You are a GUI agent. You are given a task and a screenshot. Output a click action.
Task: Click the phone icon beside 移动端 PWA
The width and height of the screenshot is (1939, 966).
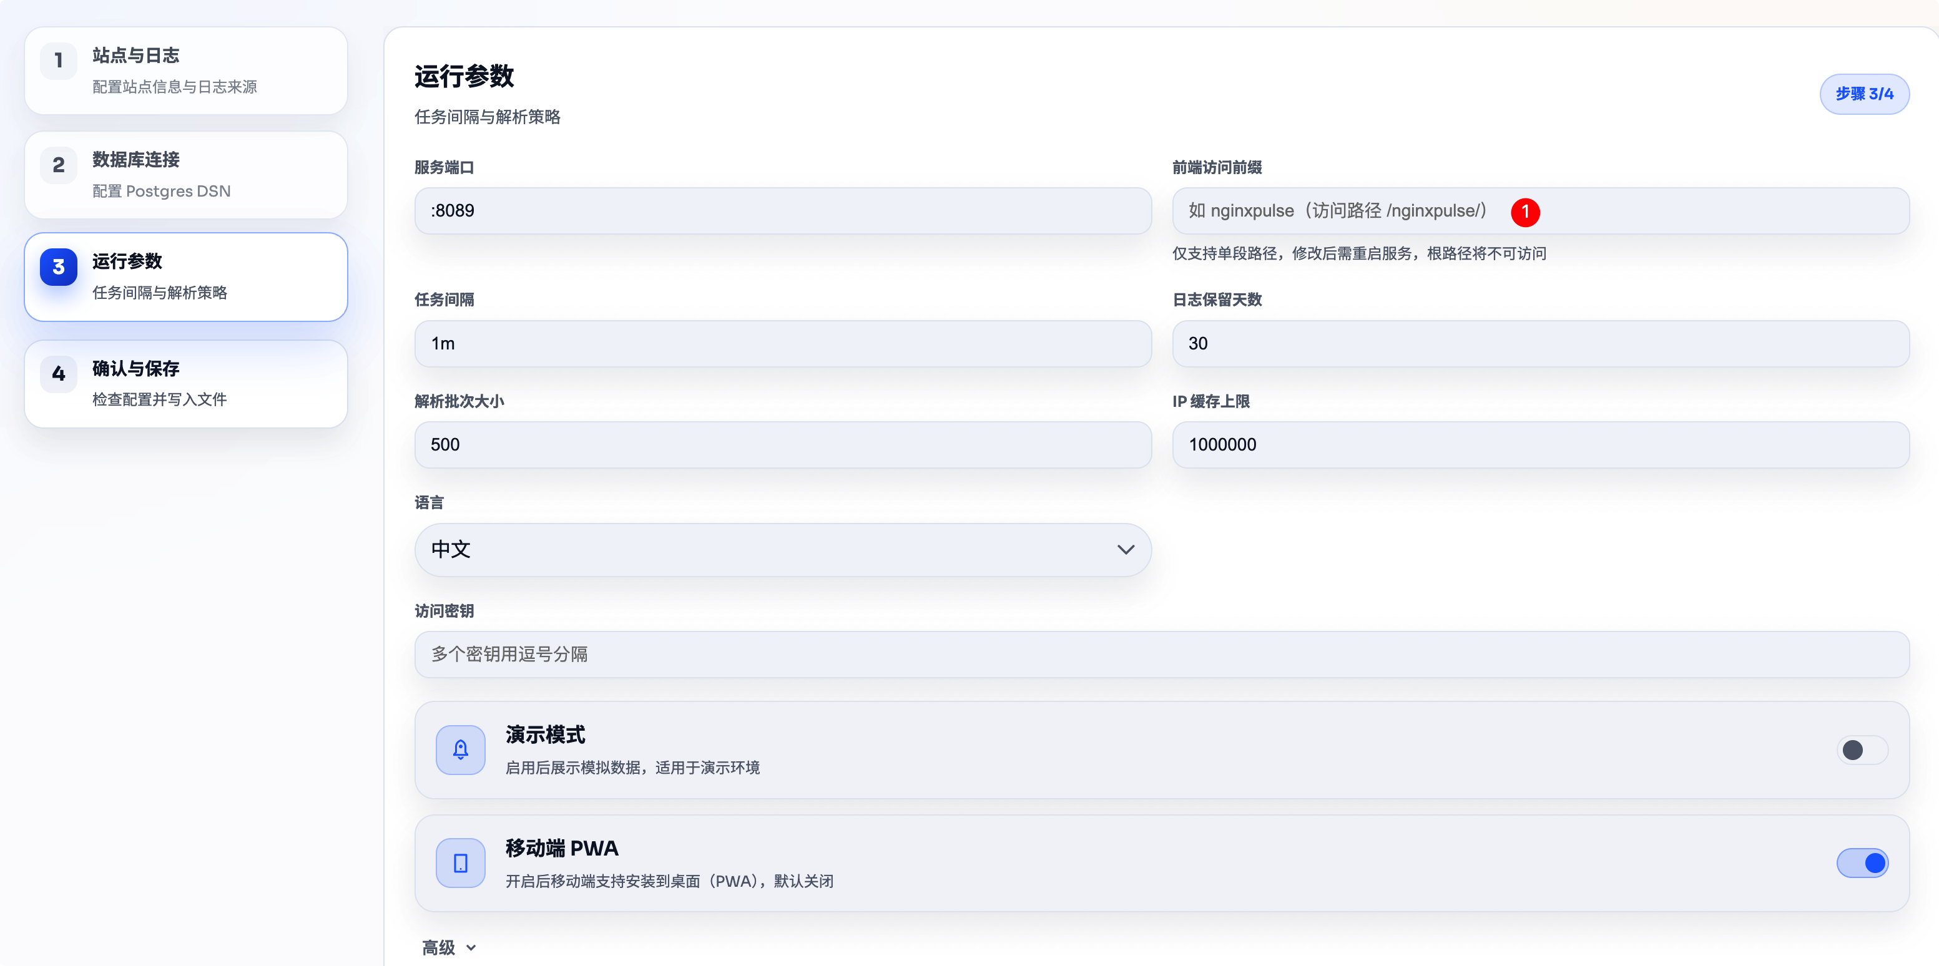click(460, 863)
